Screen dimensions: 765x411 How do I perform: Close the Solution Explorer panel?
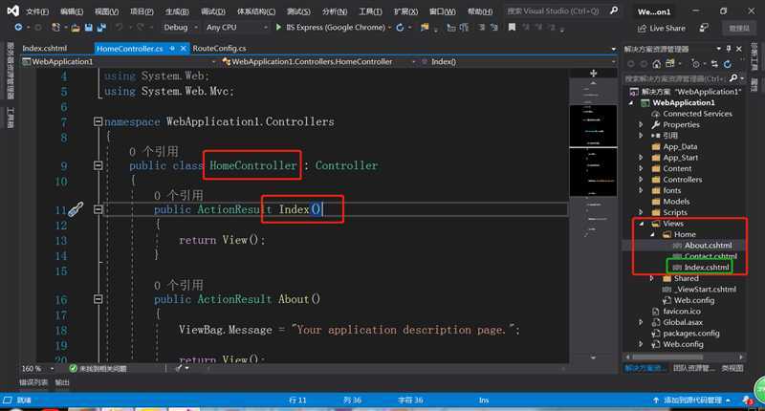(739, 49)
